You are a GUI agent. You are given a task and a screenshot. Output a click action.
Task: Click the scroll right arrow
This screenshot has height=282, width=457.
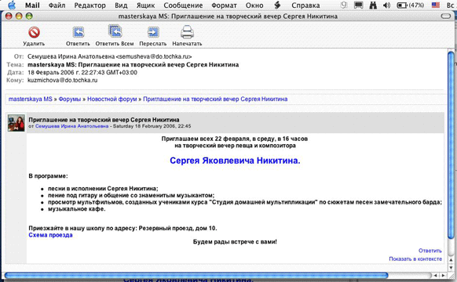pyautogui.click(x=443, y=275)
